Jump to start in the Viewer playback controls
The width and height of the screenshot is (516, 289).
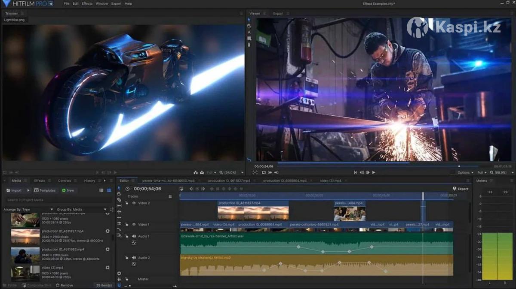pos(355,172)
